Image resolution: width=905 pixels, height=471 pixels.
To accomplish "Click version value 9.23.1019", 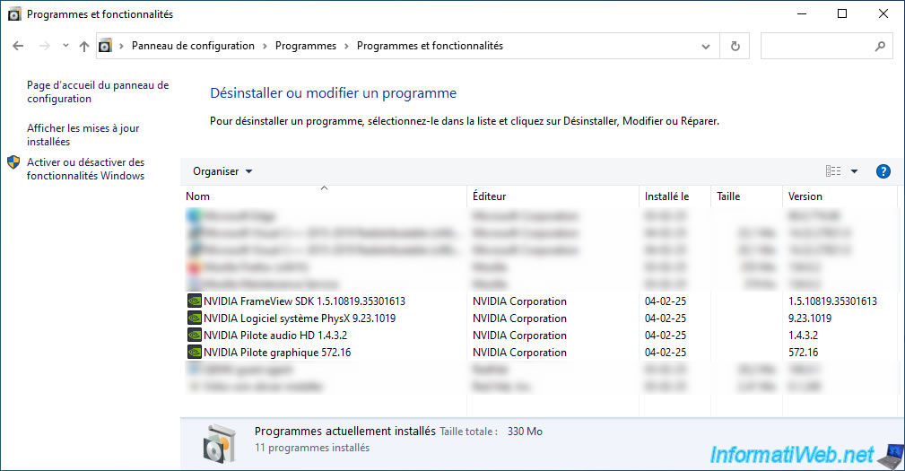I will [810, 318].
